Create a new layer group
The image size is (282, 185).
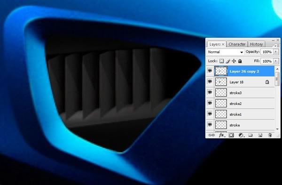click(x=251, y=135)
